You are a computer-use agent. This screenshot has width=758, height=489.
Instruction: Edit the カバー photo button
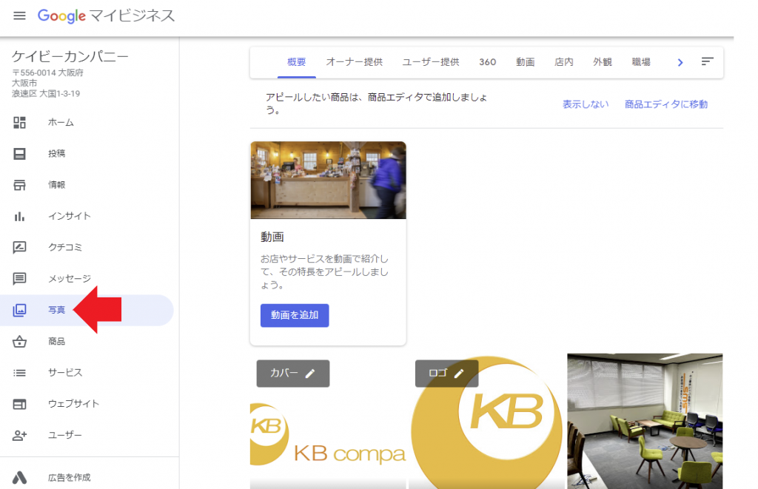pyautogui.click(x=293, y=374)
